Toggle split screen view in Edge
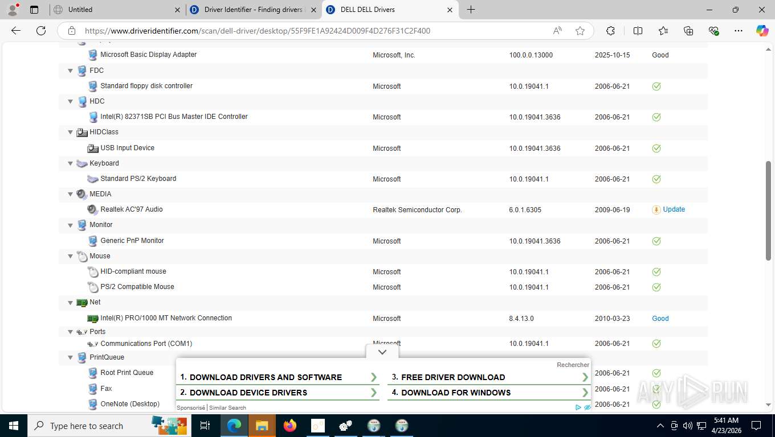Image resolution: width=775 pixels, height=437 pixels. tap(638, 31)
